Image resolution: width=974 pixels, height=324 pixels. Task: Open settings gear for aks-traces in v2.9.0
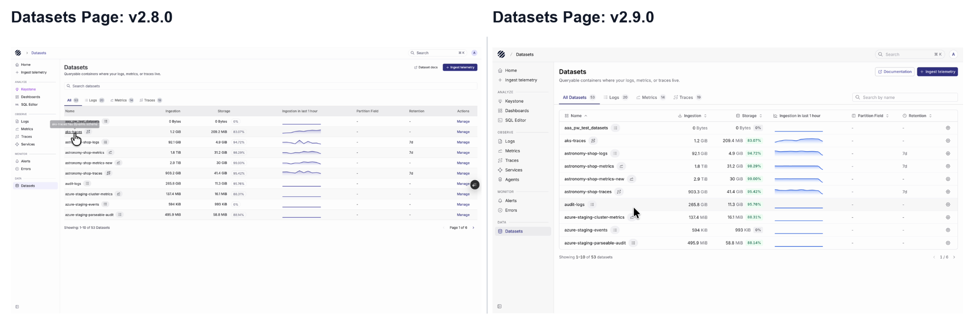coord(948,141)
